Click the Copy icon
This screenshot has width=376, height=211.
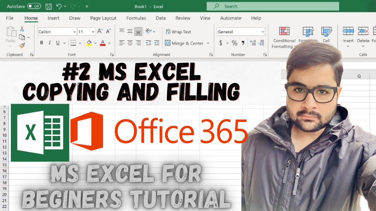click(x=22, y=37)
